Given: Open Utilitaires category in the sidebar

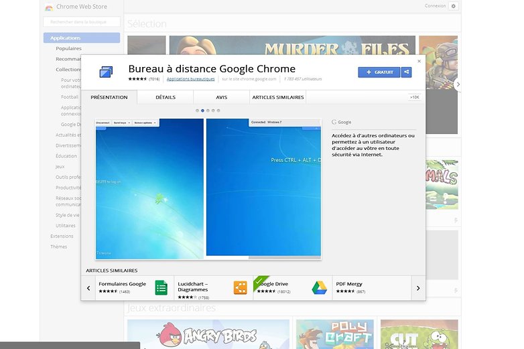Looking at the screenshot, I should [x=66, y=226].
